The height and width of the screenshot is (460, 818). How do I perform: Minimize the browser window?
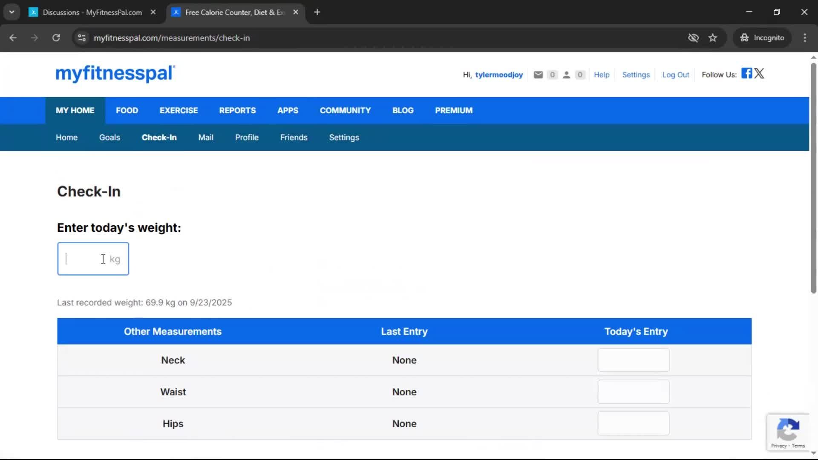[x=749, y=12]
